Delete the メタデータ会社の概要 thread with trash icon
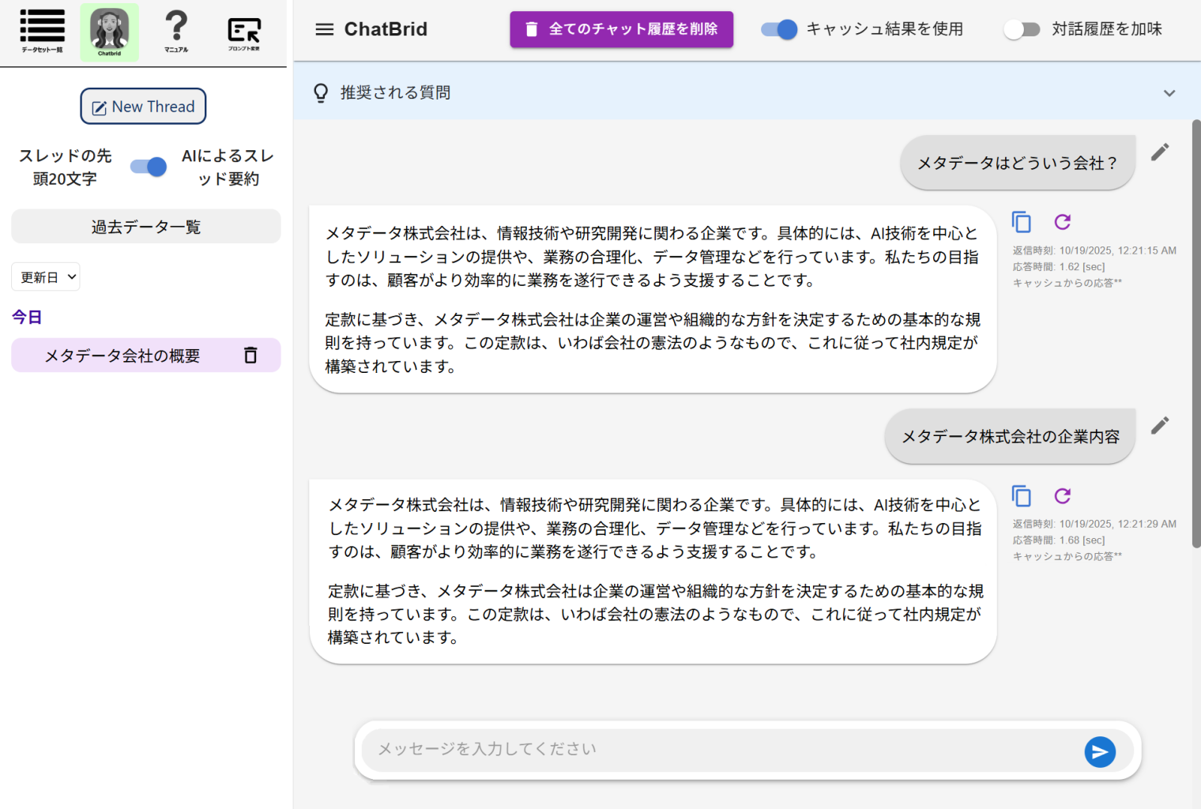This screenshot has height=809, width=1201. (250, 356)
